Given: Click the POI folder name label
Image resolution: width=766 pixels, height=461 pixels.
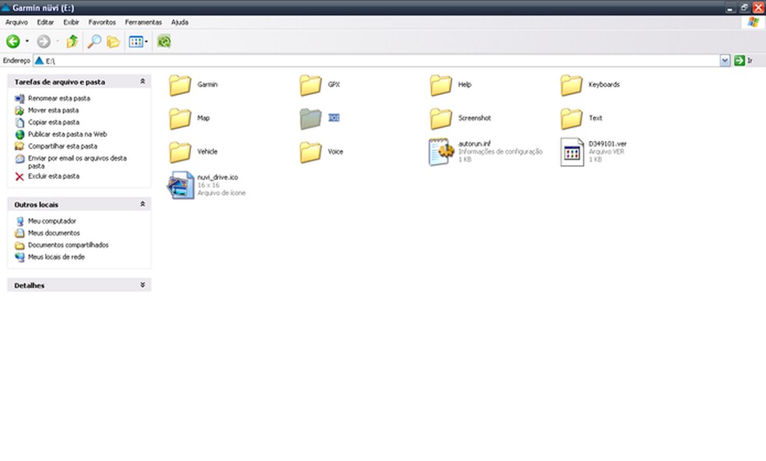Looking at the screenshot, I should click(x=334, y=118).
